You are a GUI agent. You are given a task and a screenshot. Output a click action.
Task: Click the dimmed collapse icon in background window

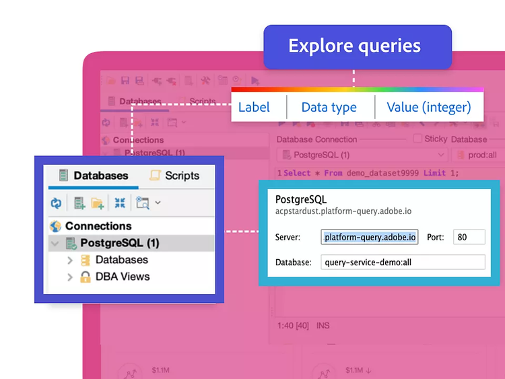coord(155,123)
